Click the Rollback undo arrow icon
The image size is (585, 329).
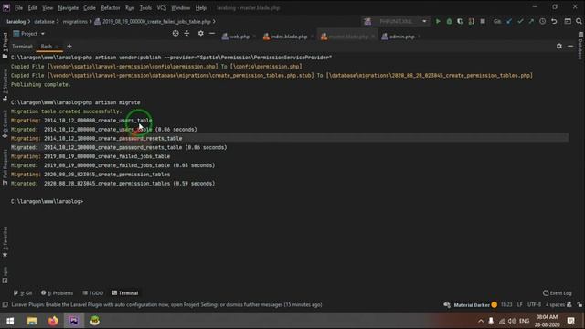(555, 21)
